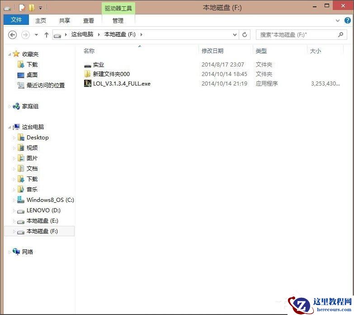Image resolution: width=354 pixels, height=315 pixels.
Task: Select the 新建文件夹000 folder
Action: pos(111,74)
